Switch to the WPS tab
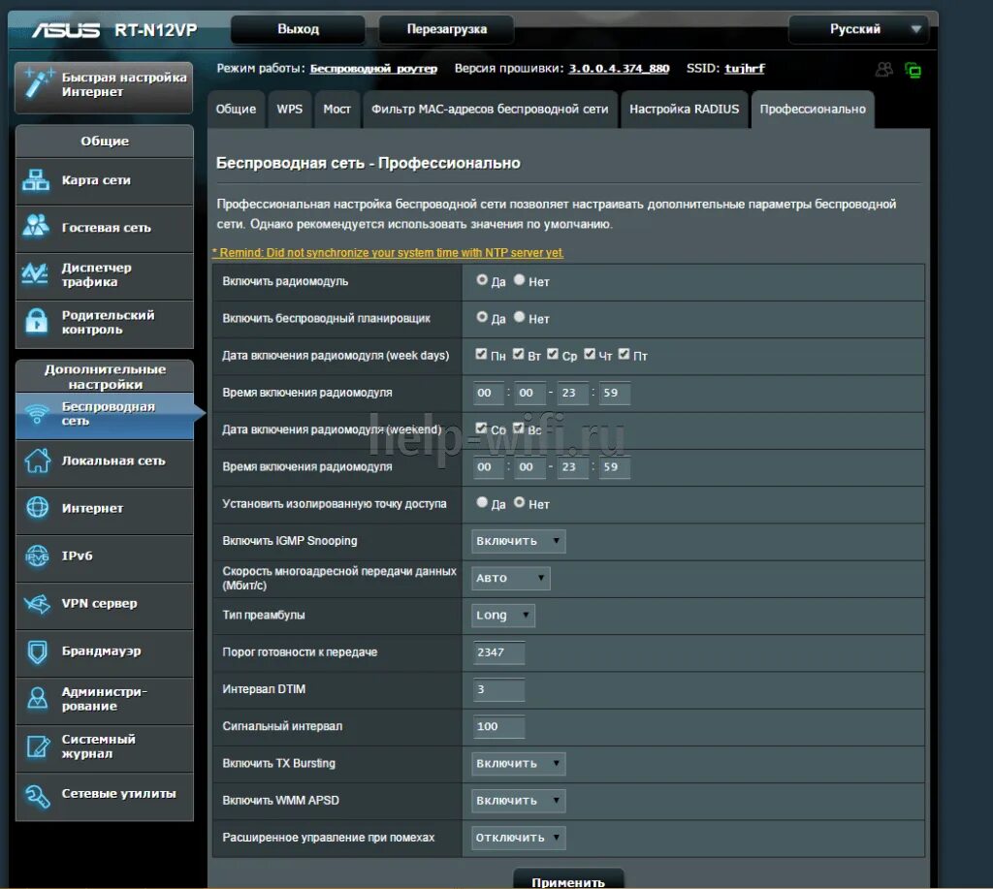Image resolution: width=993 pixels, height=889 pixels. point(289,110)
